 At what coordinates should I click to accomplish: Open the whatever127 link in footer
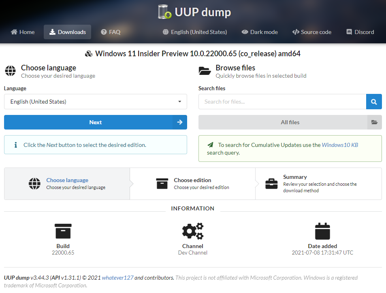pos(118,278)
